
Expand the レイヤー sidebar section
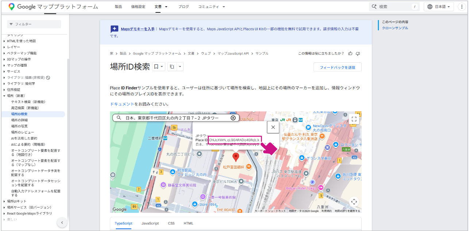pyautogui.click(x=4, y=47)
